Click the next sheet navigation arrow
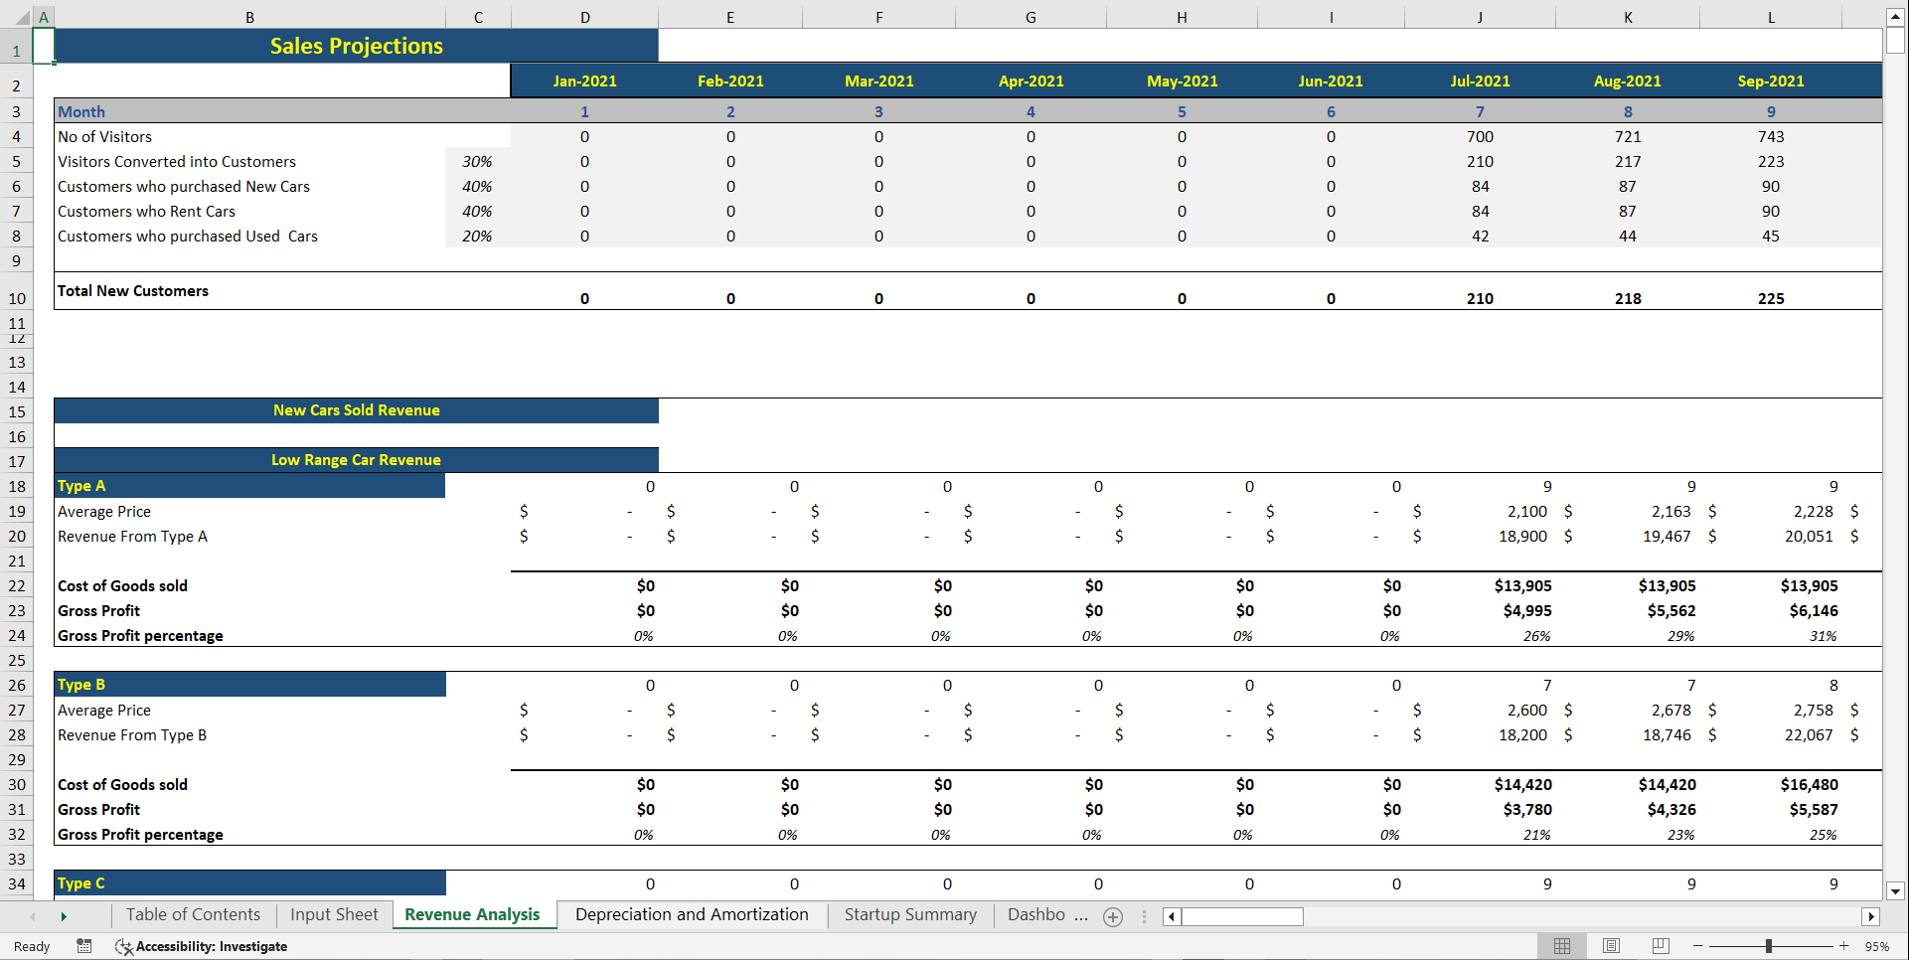Image resolution: width=1909 pixels, height=960 pixels. tap(64, 916)
